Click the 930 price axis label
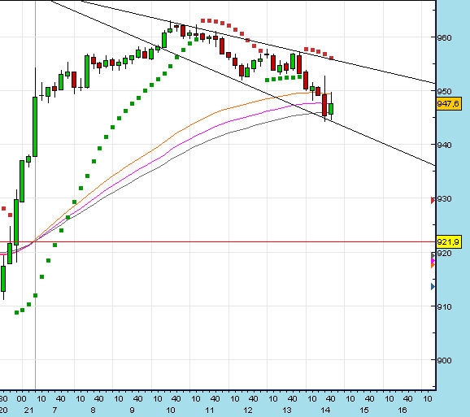This screenshot has height=417, width=470. 444,199
